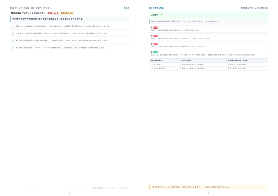Select answer option ① about ignoring cost constraints
Image resolution: width=278 pixels, height=196 pixels.
pos(69,27)
